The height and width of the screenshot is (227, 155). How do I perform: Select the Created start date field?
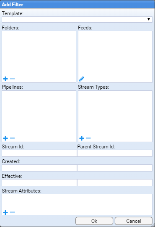tap(39, 168)
